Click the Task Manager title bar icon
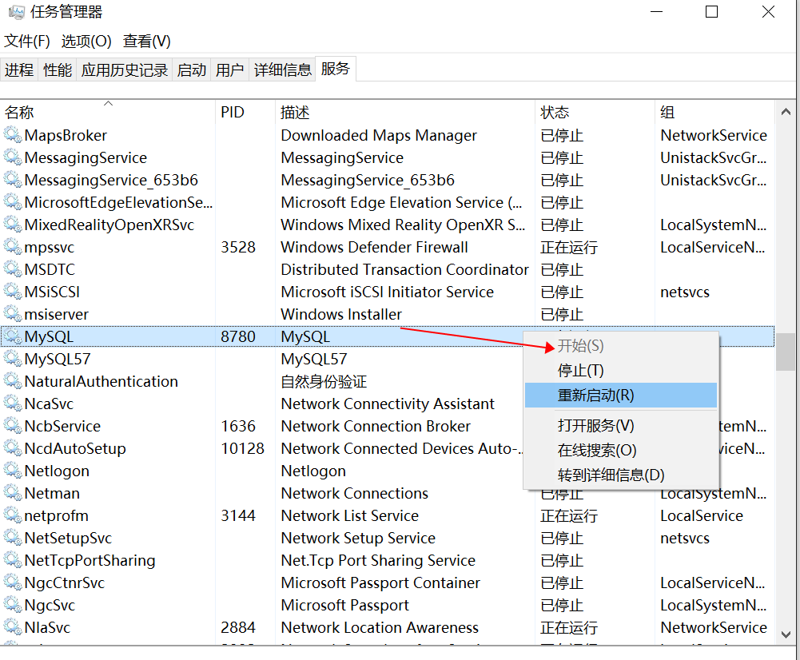The height and width of the screenshot is (660, 800). (14, 13)
